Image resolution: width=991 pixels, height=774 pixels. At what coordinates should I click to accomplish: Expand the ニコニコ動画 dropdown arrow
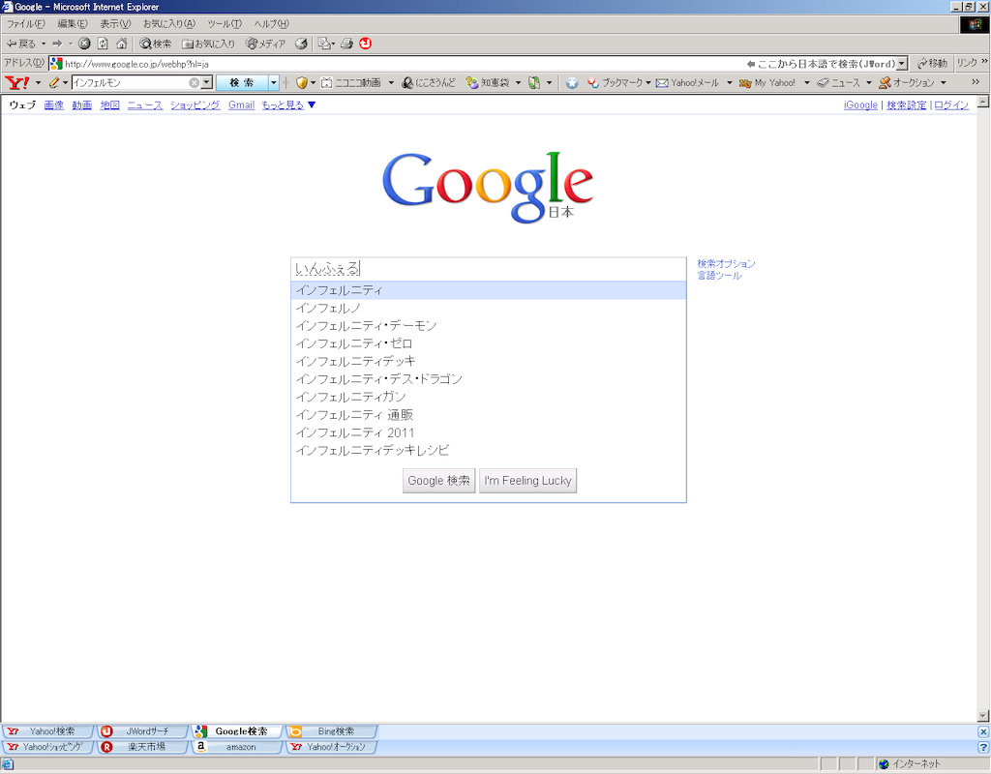pos(391,83)
